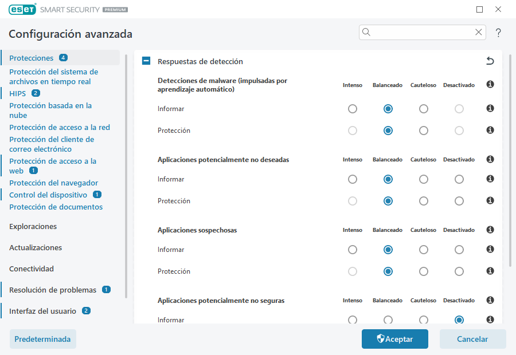This screenshot has width=516, height=355.
Task: Click the revert arrow for Respuestas de detección
Action: [489, 60]
